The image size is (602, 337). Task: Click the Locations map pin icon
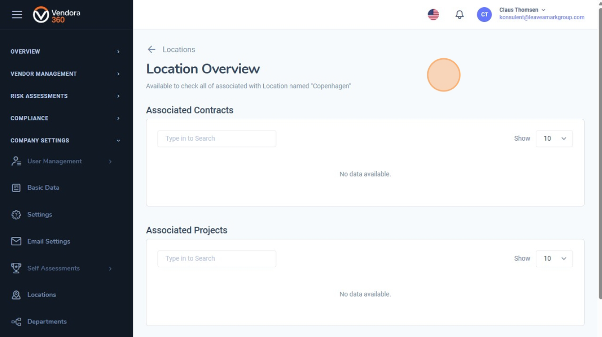click(16, 295)
